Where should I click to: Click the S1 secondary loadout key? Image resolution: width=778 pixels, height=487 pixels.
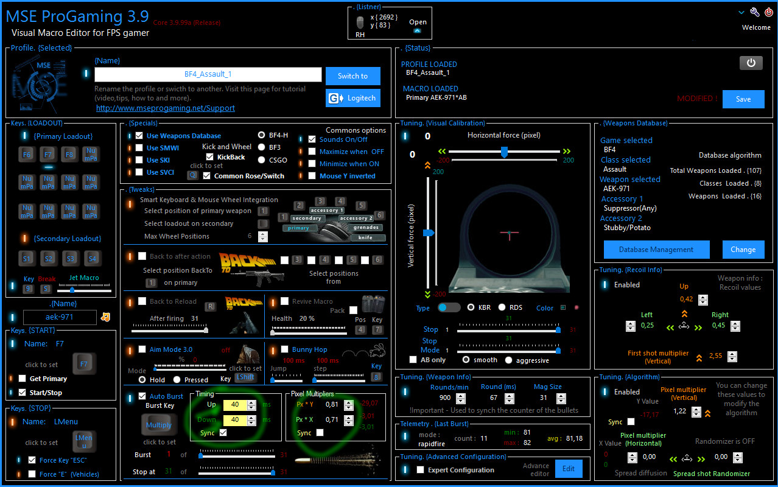click(27, 259)
